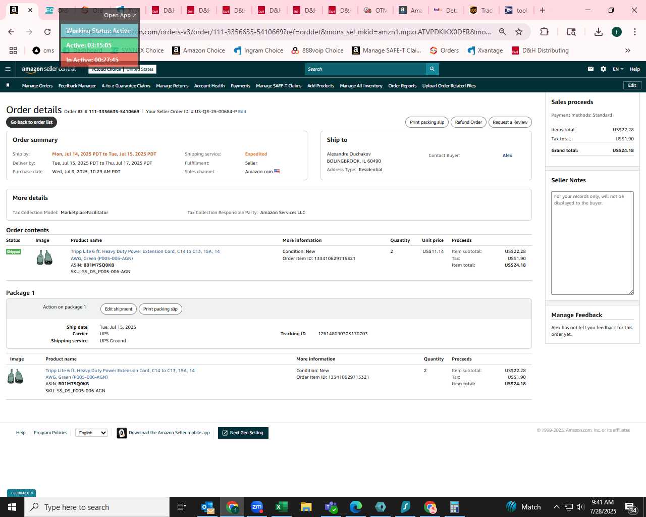Open the settings gear in Seller Central
Image resolution: width=646 pixels, height=517 pixels.
(603, 69)
